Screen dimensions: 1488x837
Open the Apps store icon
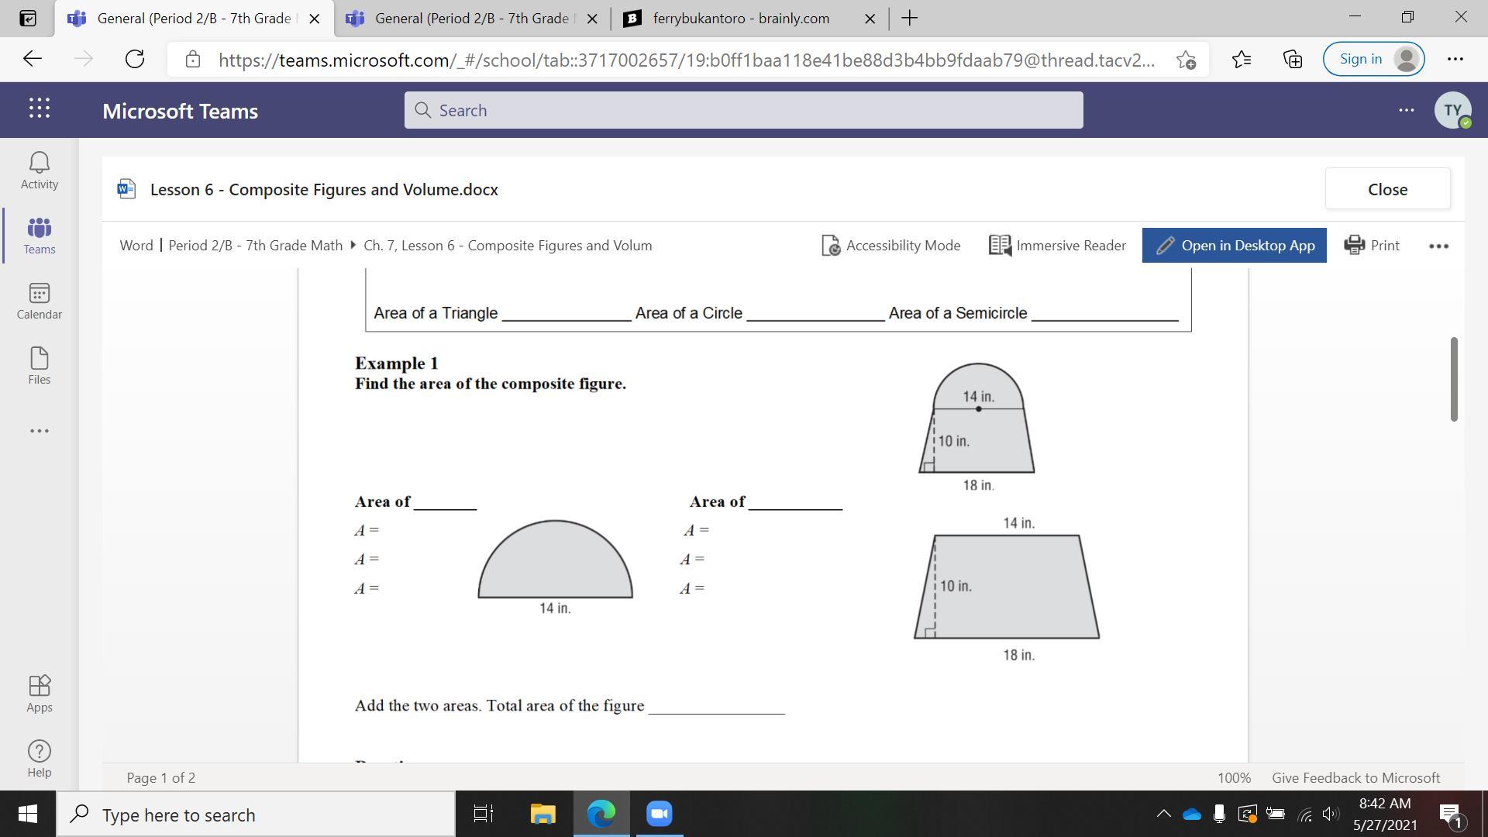coord(39,693)
